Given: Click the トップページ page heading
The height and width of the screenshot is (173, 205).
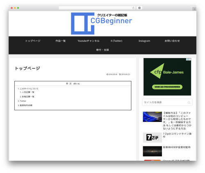Looking at the screenshot, I should tap(27, 68).
